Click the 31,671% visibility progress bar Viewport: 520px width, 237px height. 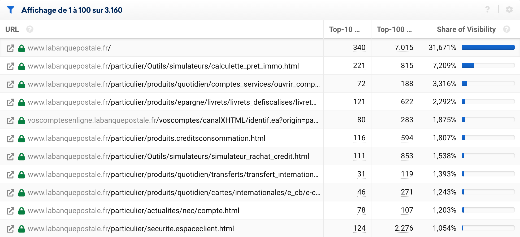(488, 48)
